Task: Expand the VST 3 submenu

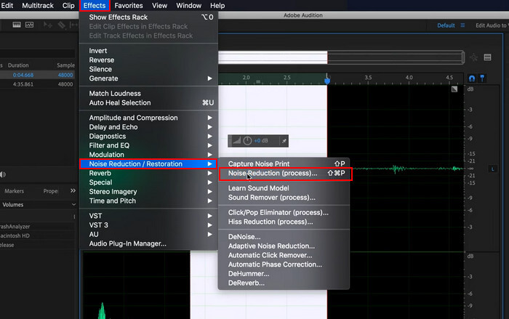Action: [148, 225]
